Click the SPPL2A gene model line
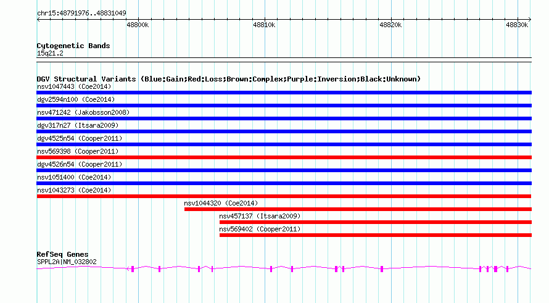Viewport: 549px width, 303px height. [284, 268]
